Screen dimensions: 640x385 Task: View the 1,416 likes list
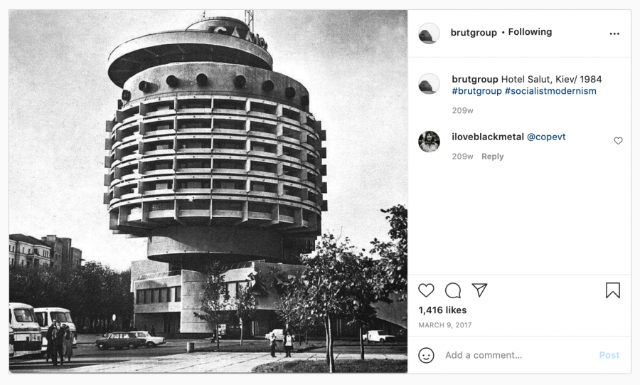(442, 310)
